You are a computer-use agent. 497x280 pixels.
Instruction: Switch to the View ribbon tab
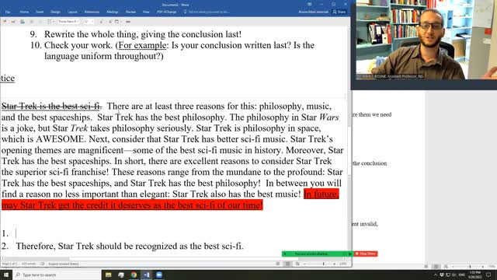click(x=146, y=12)
